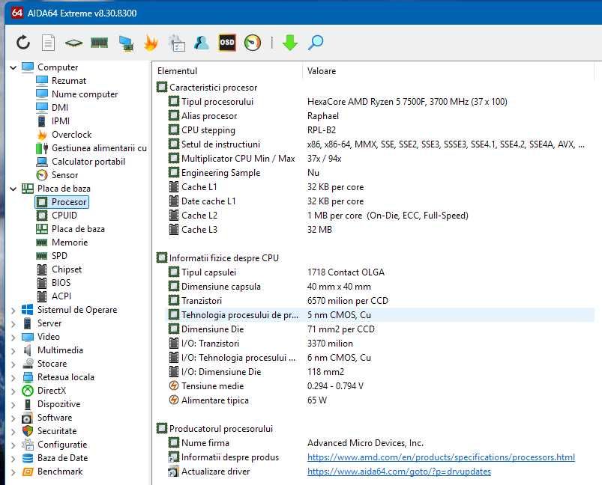Select Software in the sidebar tree

pos(47,418)
